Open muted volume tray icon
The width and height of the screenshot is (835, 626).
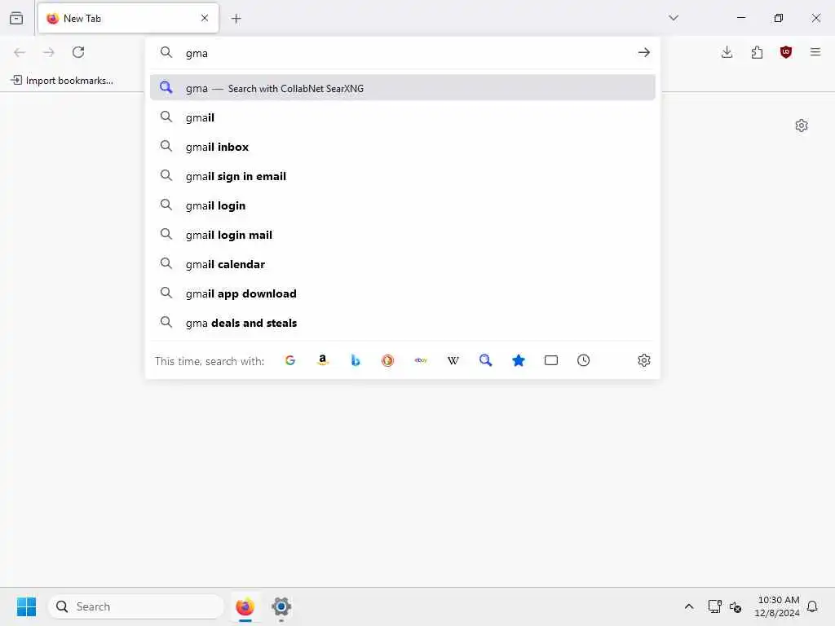[x=736, y=606]
